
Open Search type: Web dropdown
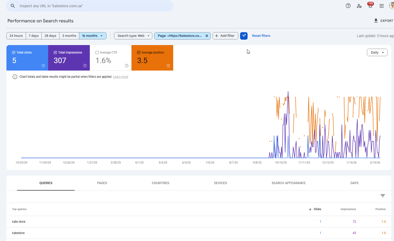[133, 36]
